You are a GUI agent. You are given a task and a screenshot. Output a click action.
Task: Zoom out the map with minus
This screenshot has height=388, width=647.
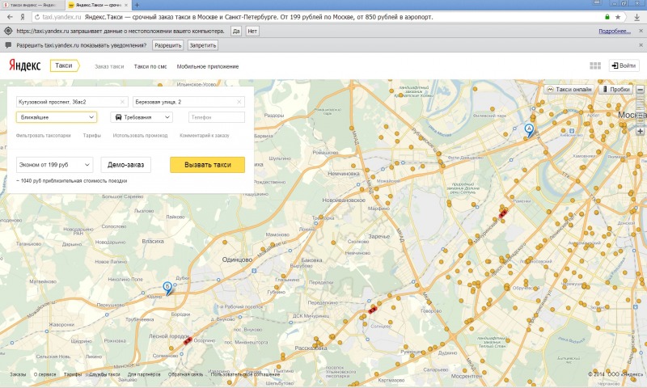(640, 89)
